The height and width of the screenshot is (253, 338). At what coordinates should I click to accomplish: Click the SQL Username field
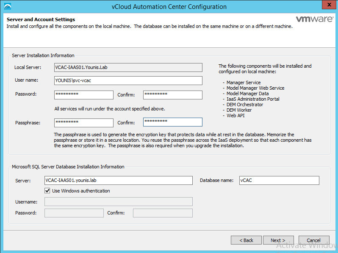coord(119,202)
